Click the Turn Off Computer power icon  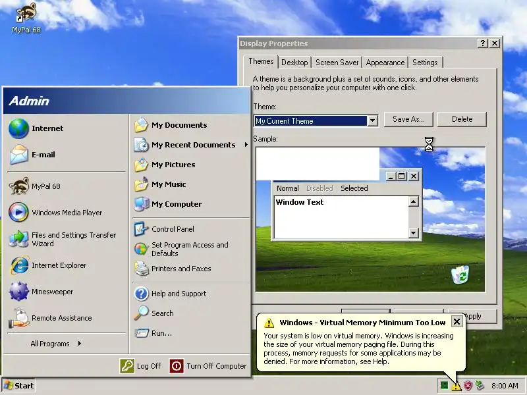click(x=177, y=366)
